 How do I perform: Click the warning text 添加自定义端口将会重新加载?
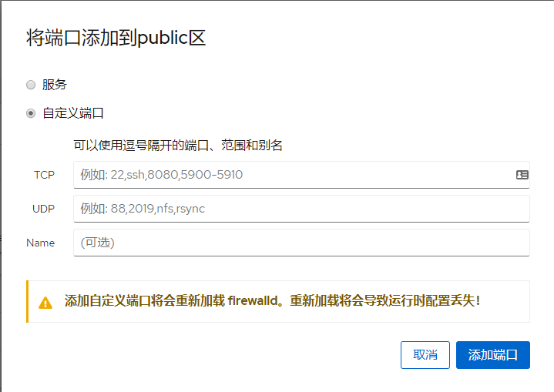(144, 301)
